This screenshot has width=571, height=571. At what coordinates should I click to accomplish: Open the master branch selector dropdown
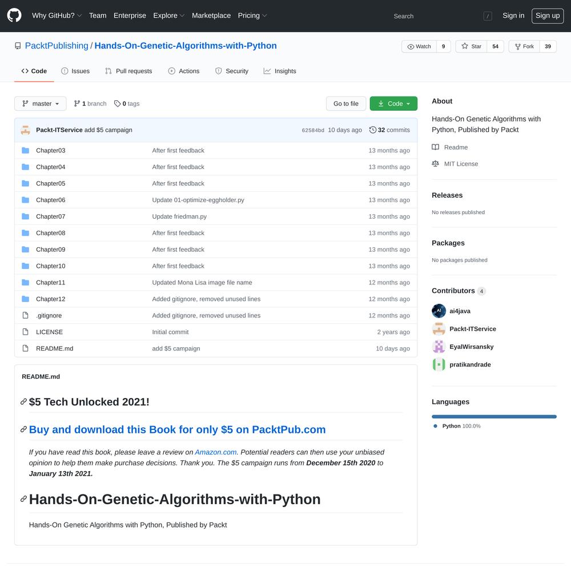pos(41,104)
